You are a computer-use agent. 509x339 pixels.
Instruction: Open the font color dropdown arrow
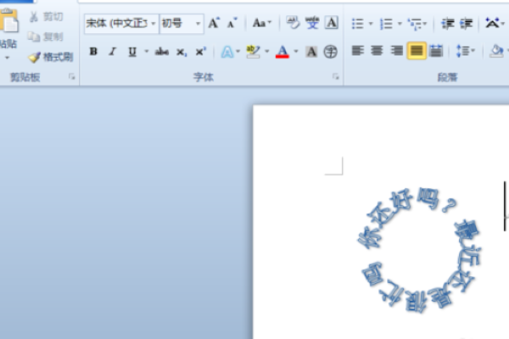point(296,51)
